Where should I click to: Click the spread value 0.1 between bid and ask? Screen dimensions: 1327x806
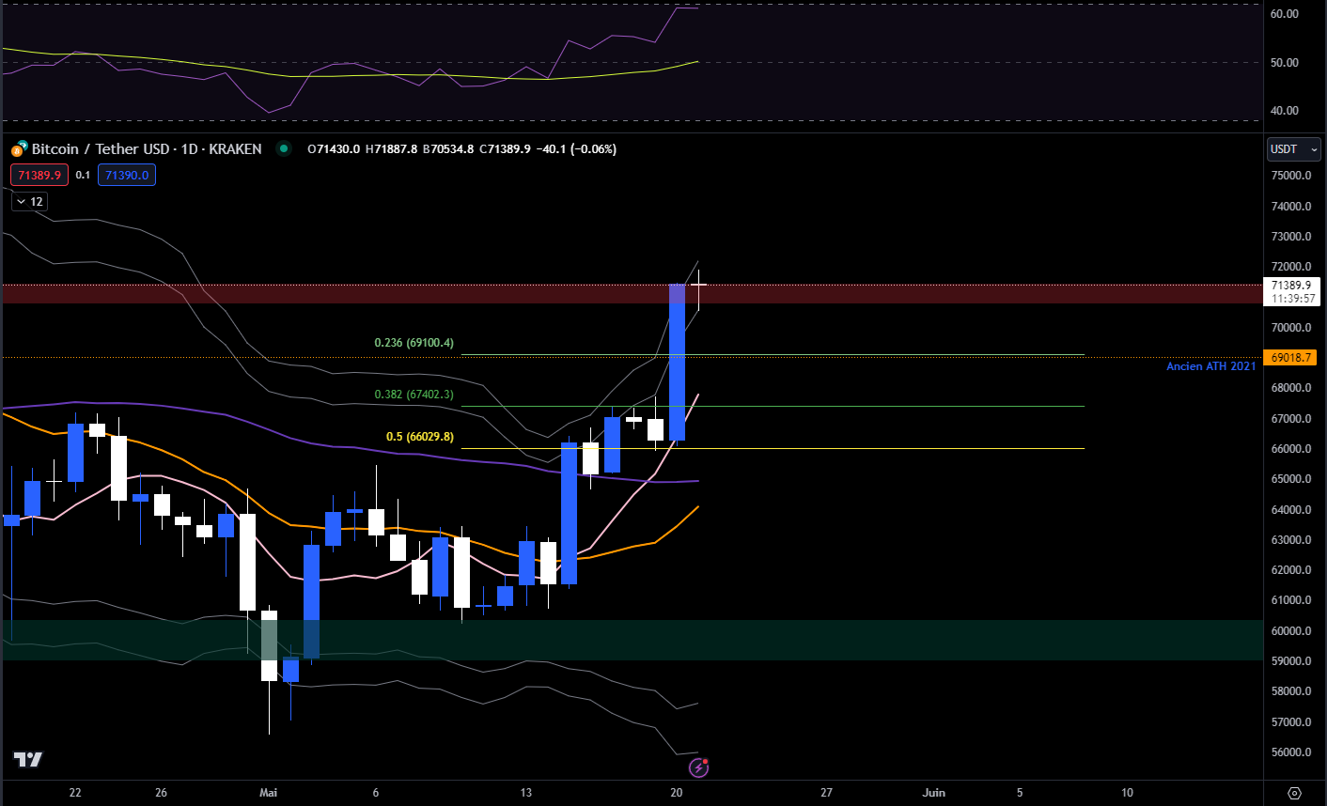coord(83,175)
